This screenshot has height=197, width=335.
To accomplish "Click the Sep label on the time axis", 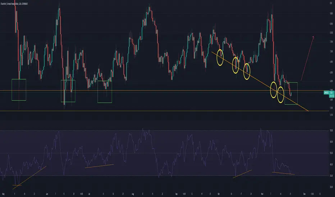I will (x=176, y=194).
